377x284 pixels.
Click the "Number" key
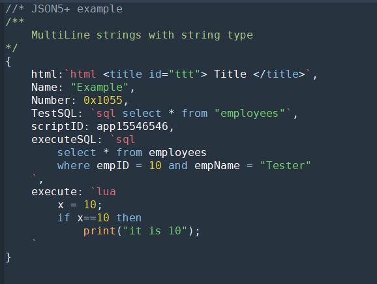(x=50, y=100)
